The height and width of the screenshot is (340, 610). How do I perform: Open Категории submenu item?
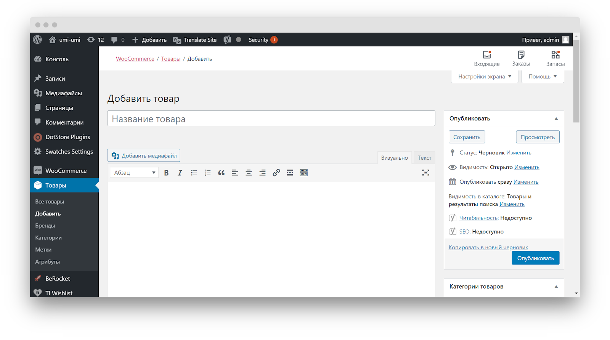pyautogui.click(x=48, y=237)
